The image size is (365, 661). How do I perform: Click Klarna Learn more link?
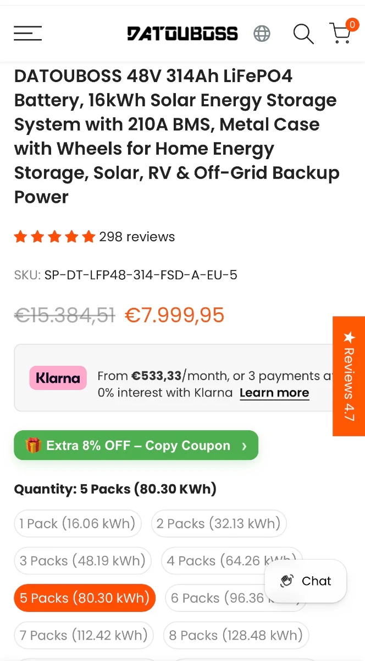274,393
